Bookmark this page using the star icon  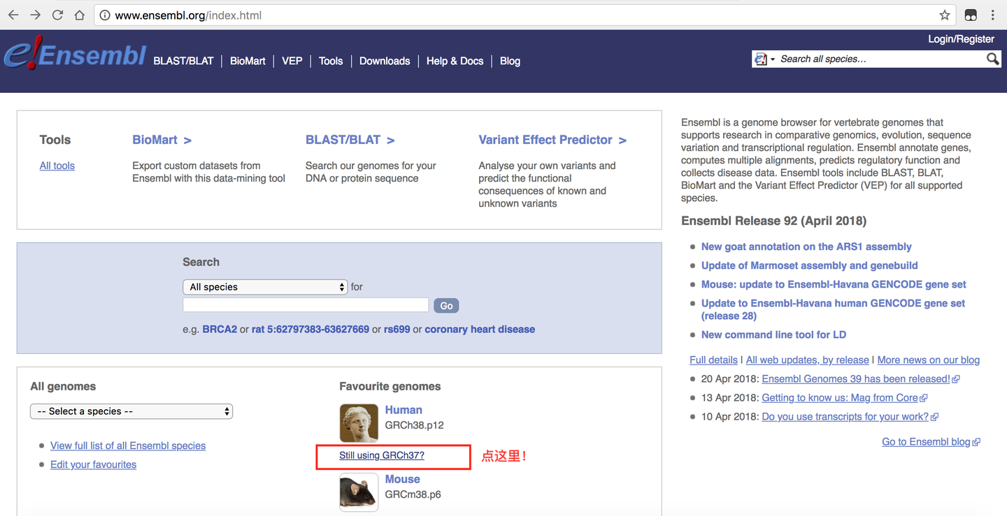944,15
